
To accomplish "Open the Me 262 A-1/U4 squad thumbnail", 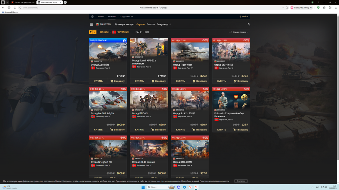I will pos(108,100).
